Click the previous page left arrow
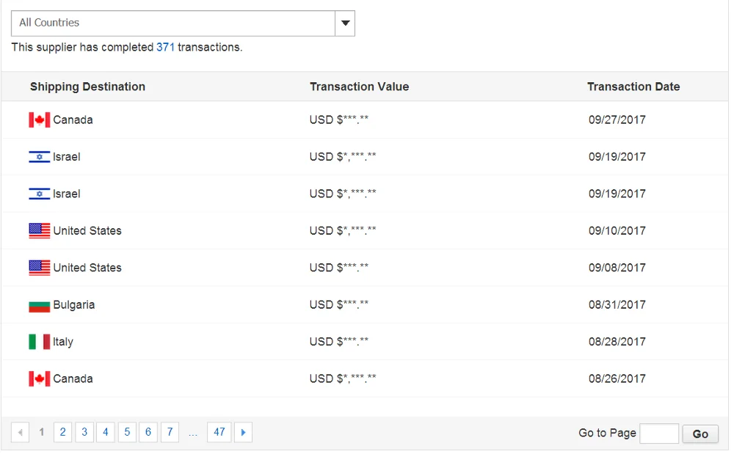 [x=20, y=433]
